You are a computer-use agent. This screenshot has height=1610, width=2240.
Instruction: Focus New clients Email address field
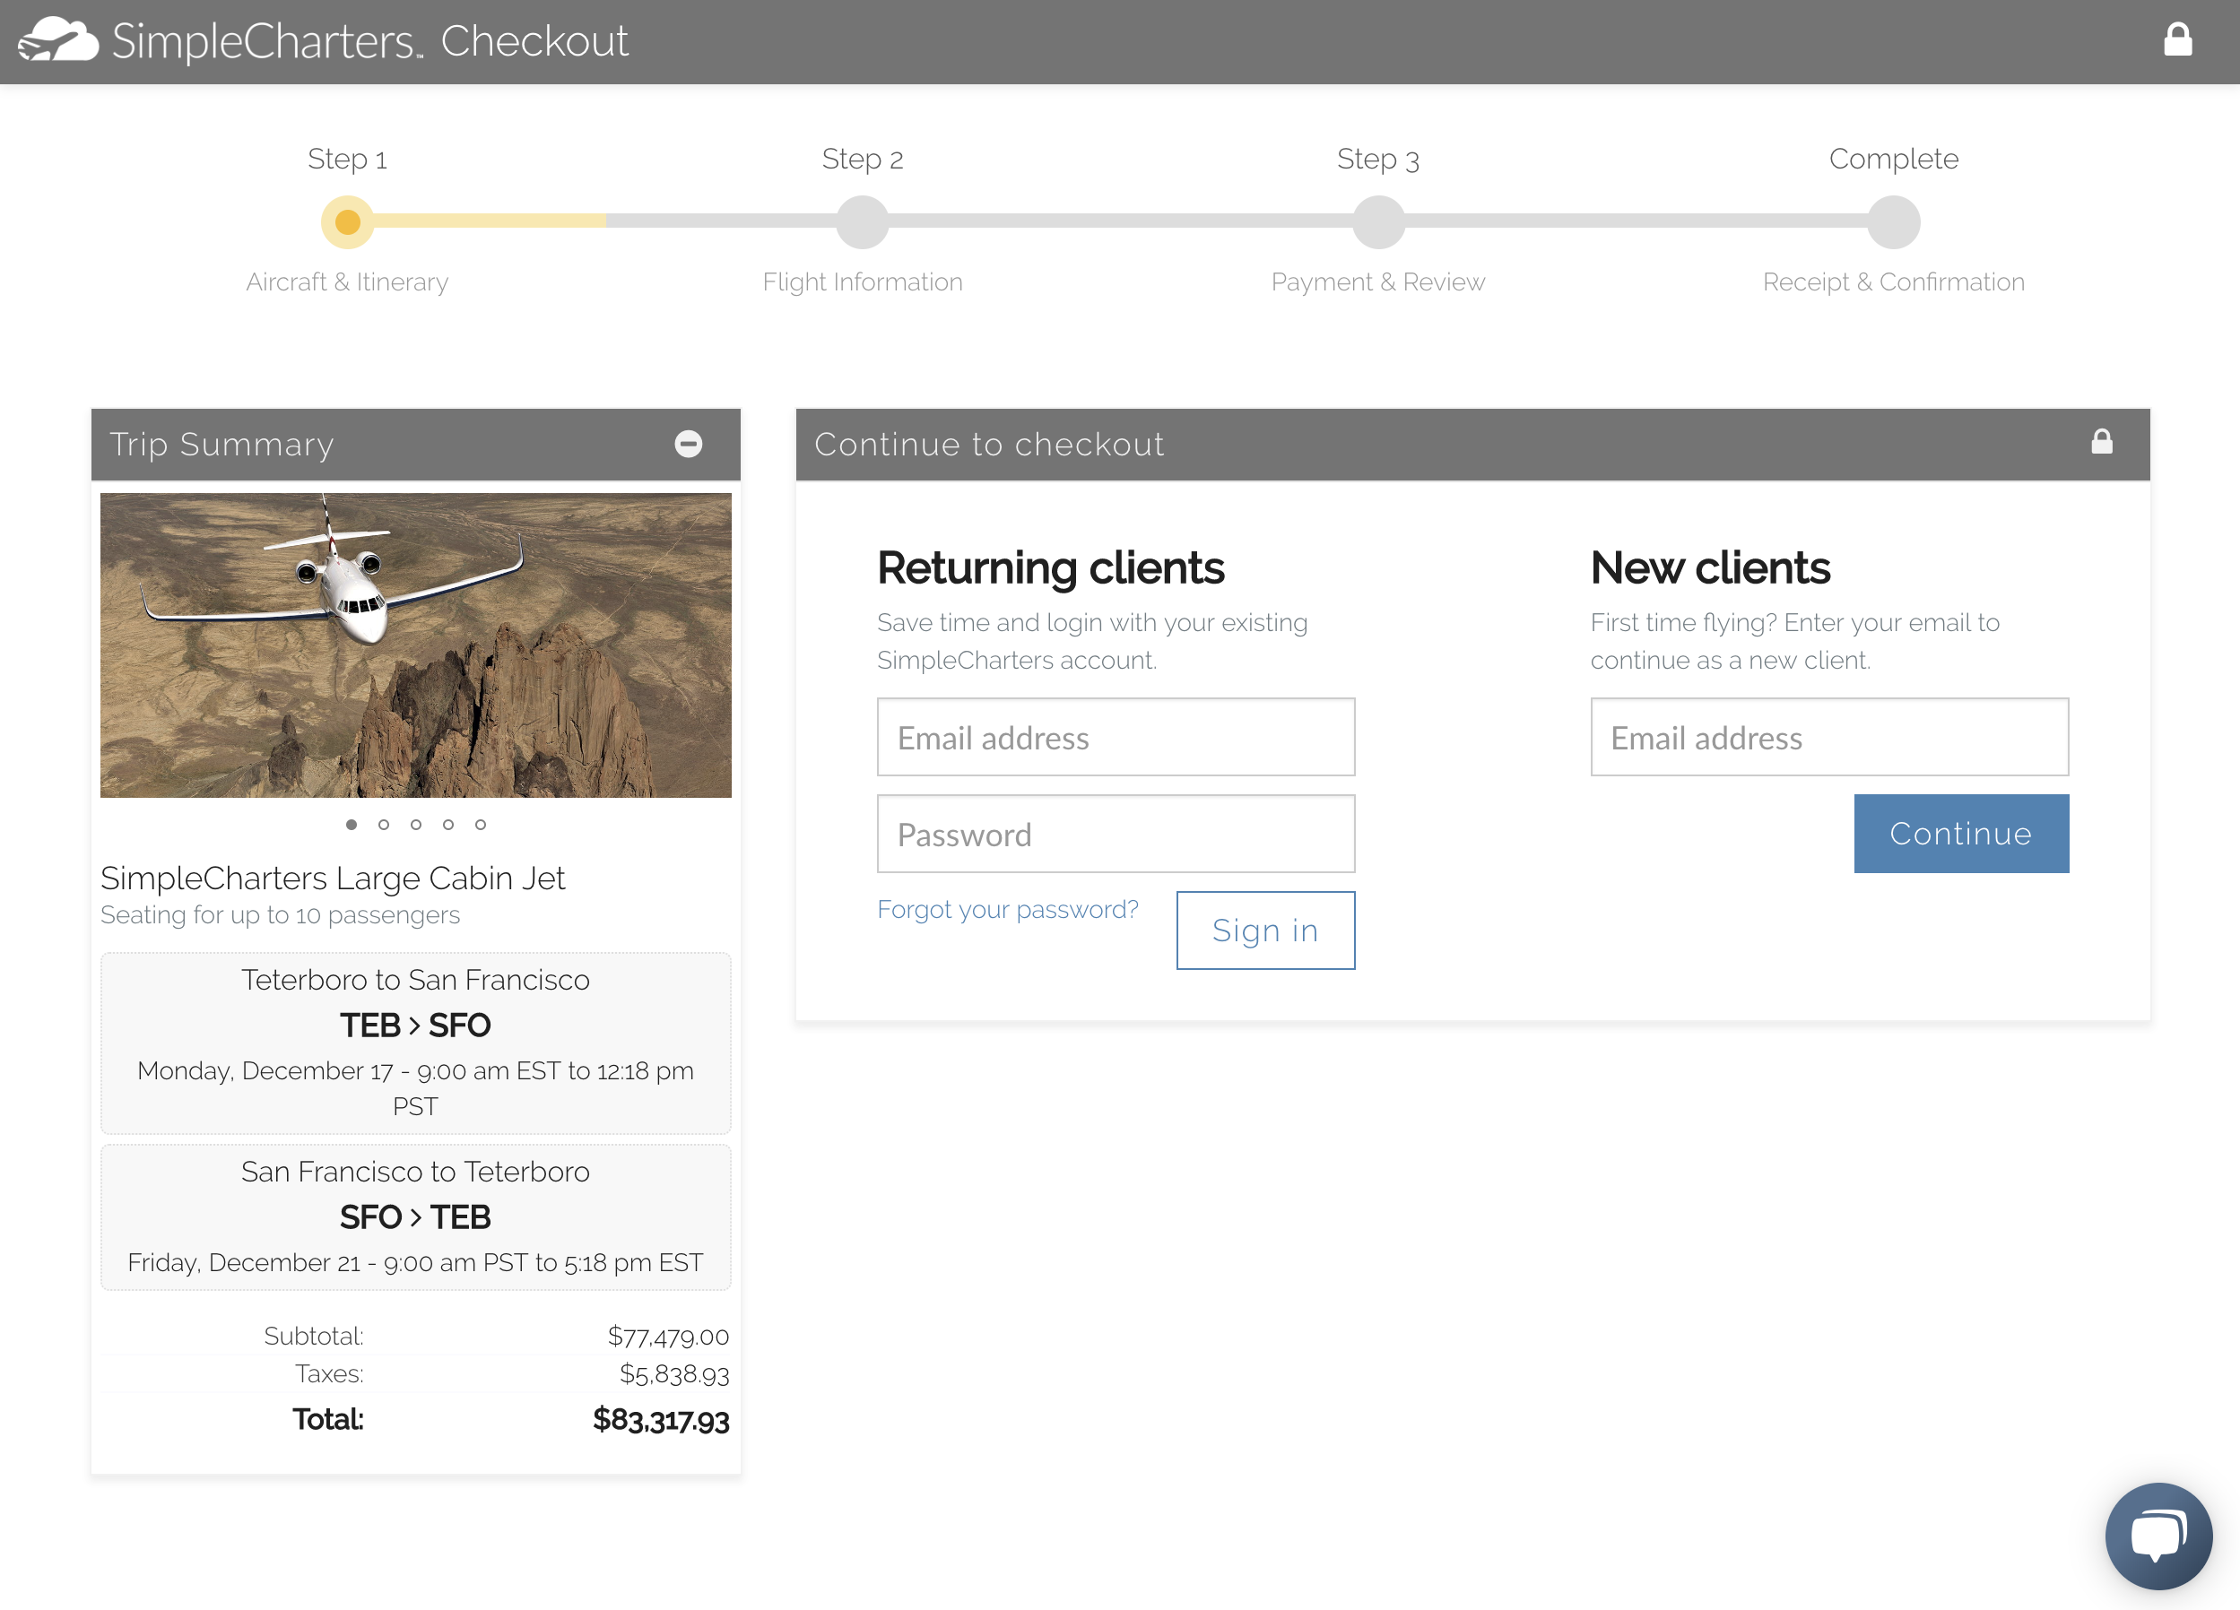coord(1829,738)
